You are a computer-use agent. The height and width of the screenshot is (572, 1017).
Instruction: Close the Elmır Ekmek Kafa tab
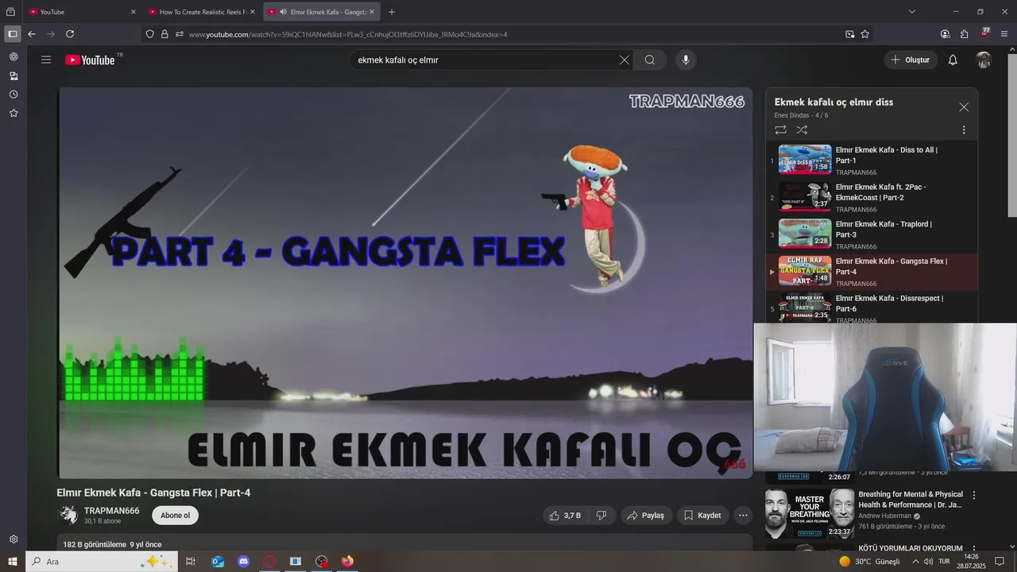pyautogui.click(x=371, y=12)
